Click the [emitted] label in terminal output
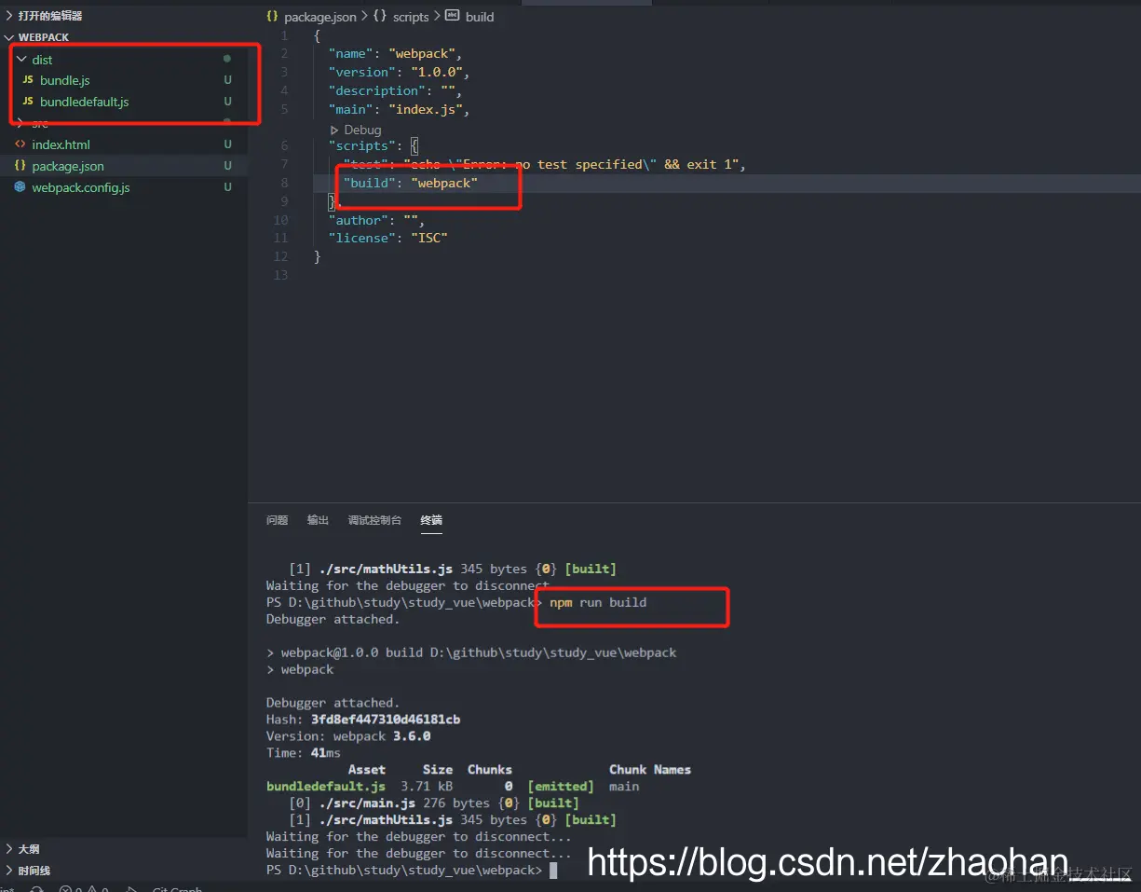 [560, 786]
